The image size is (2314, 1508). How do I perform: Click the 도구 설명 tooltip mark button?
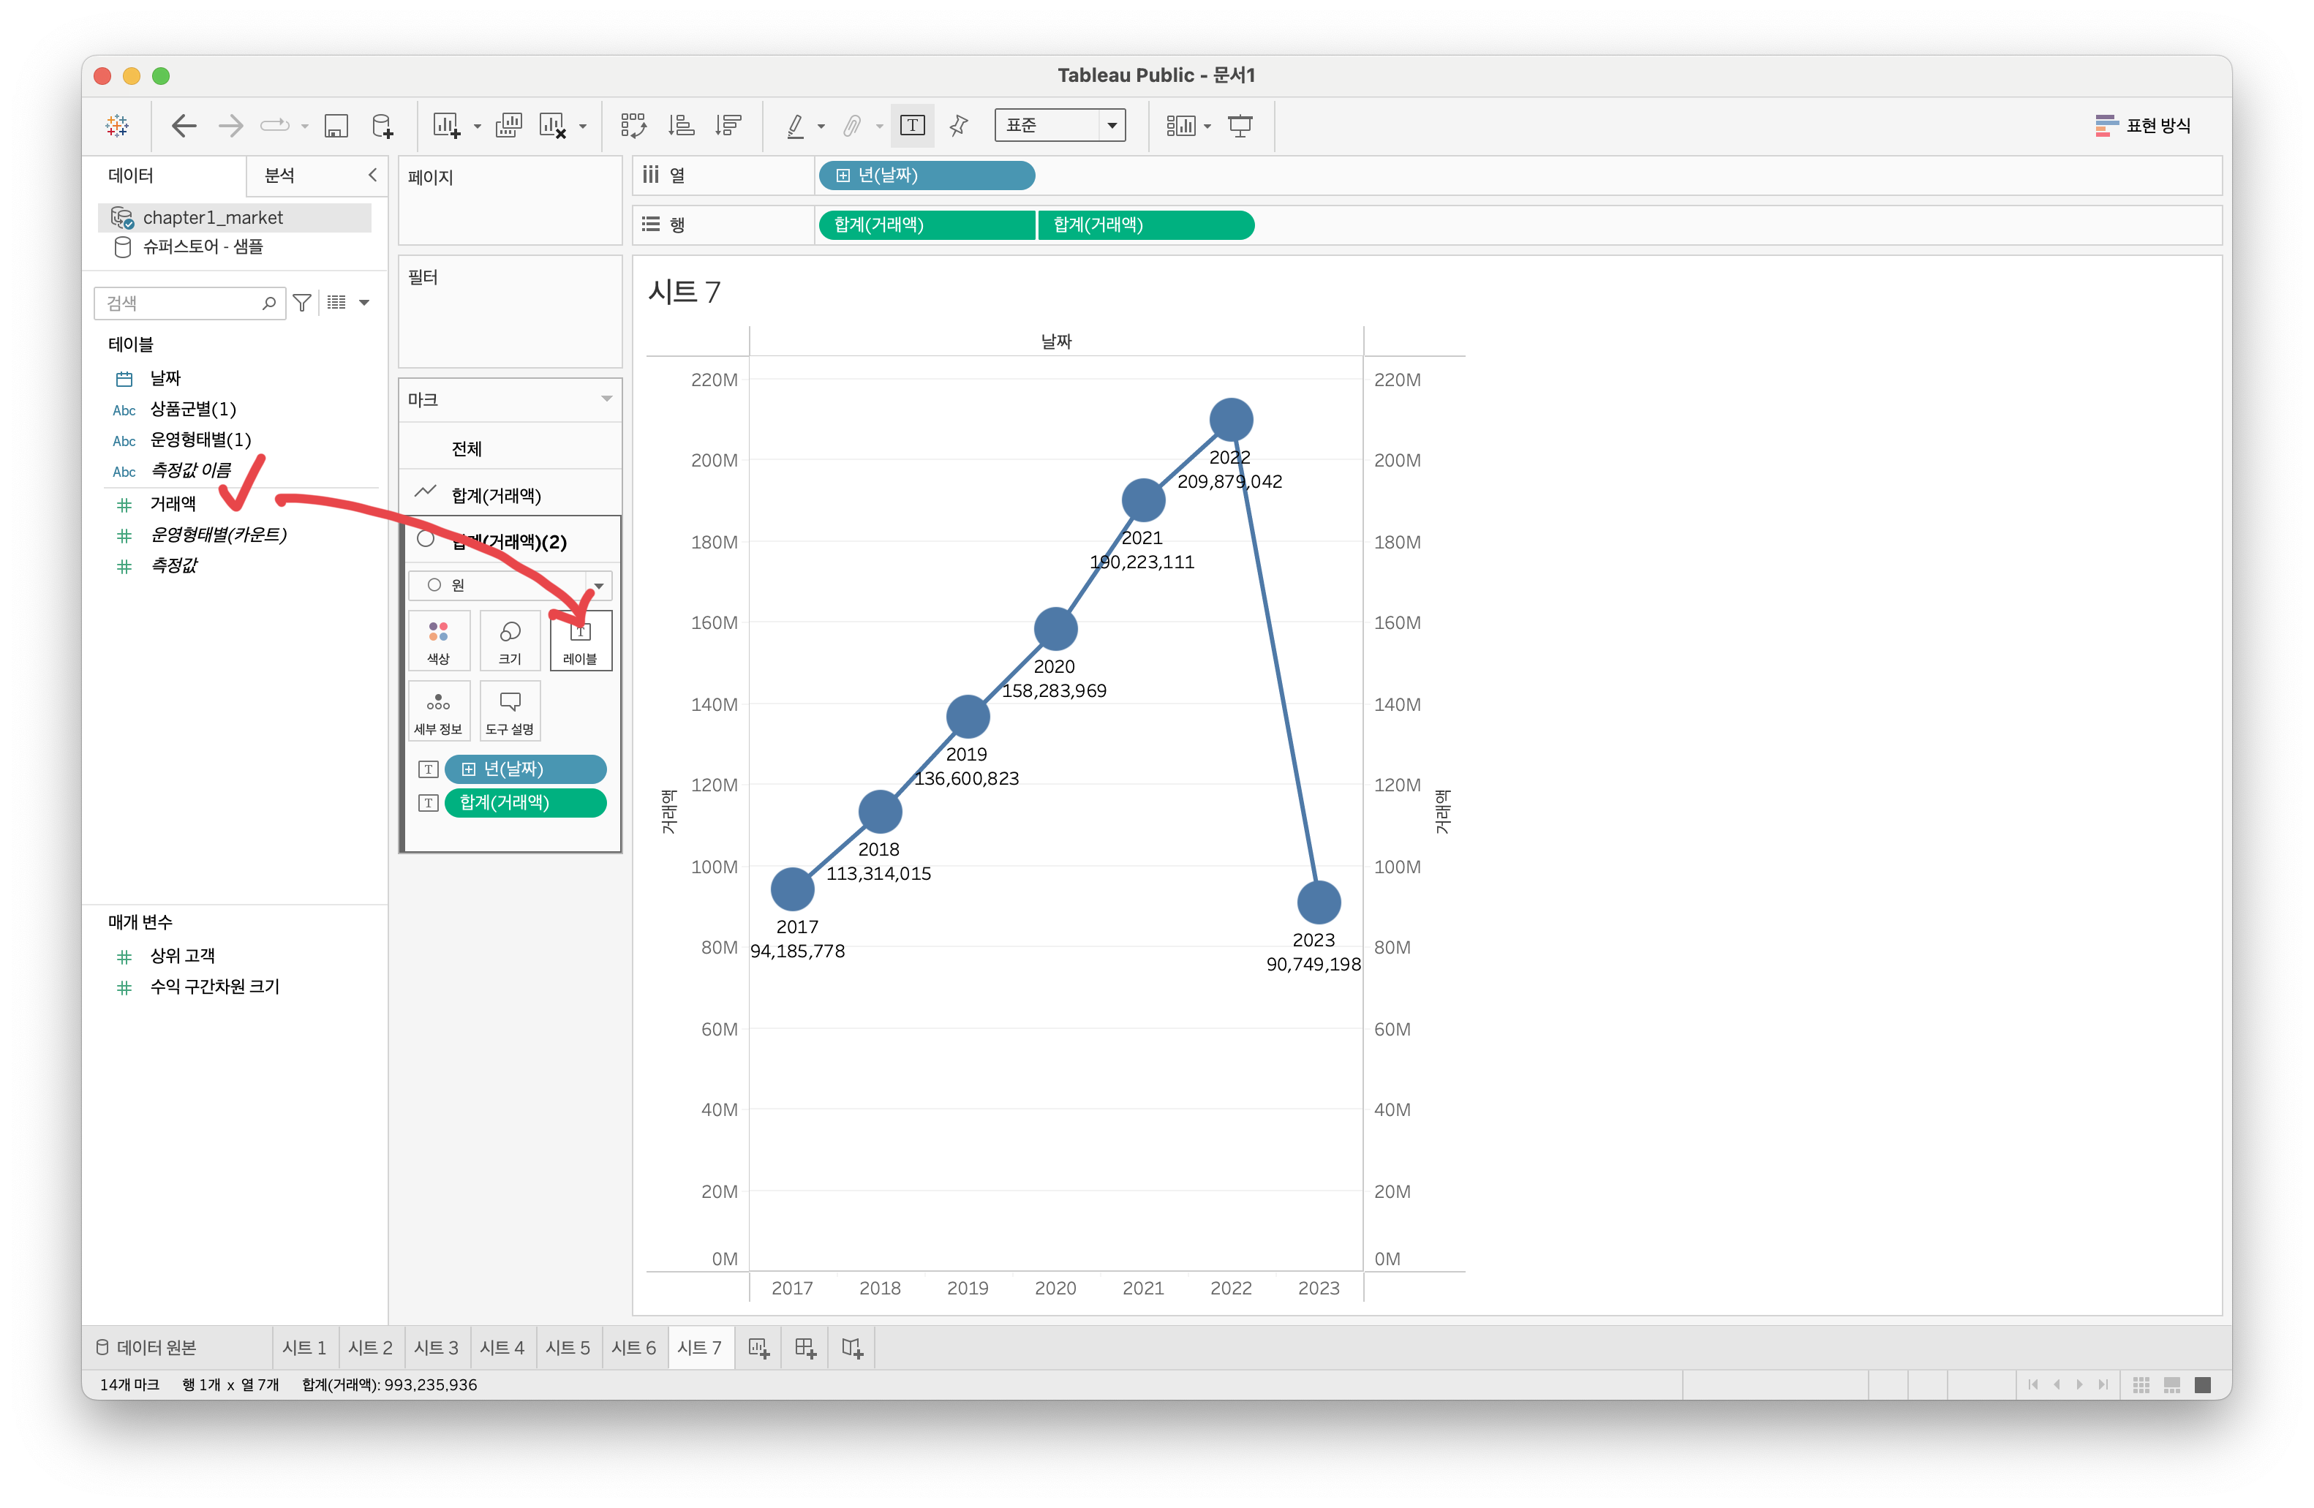(510, 711)
